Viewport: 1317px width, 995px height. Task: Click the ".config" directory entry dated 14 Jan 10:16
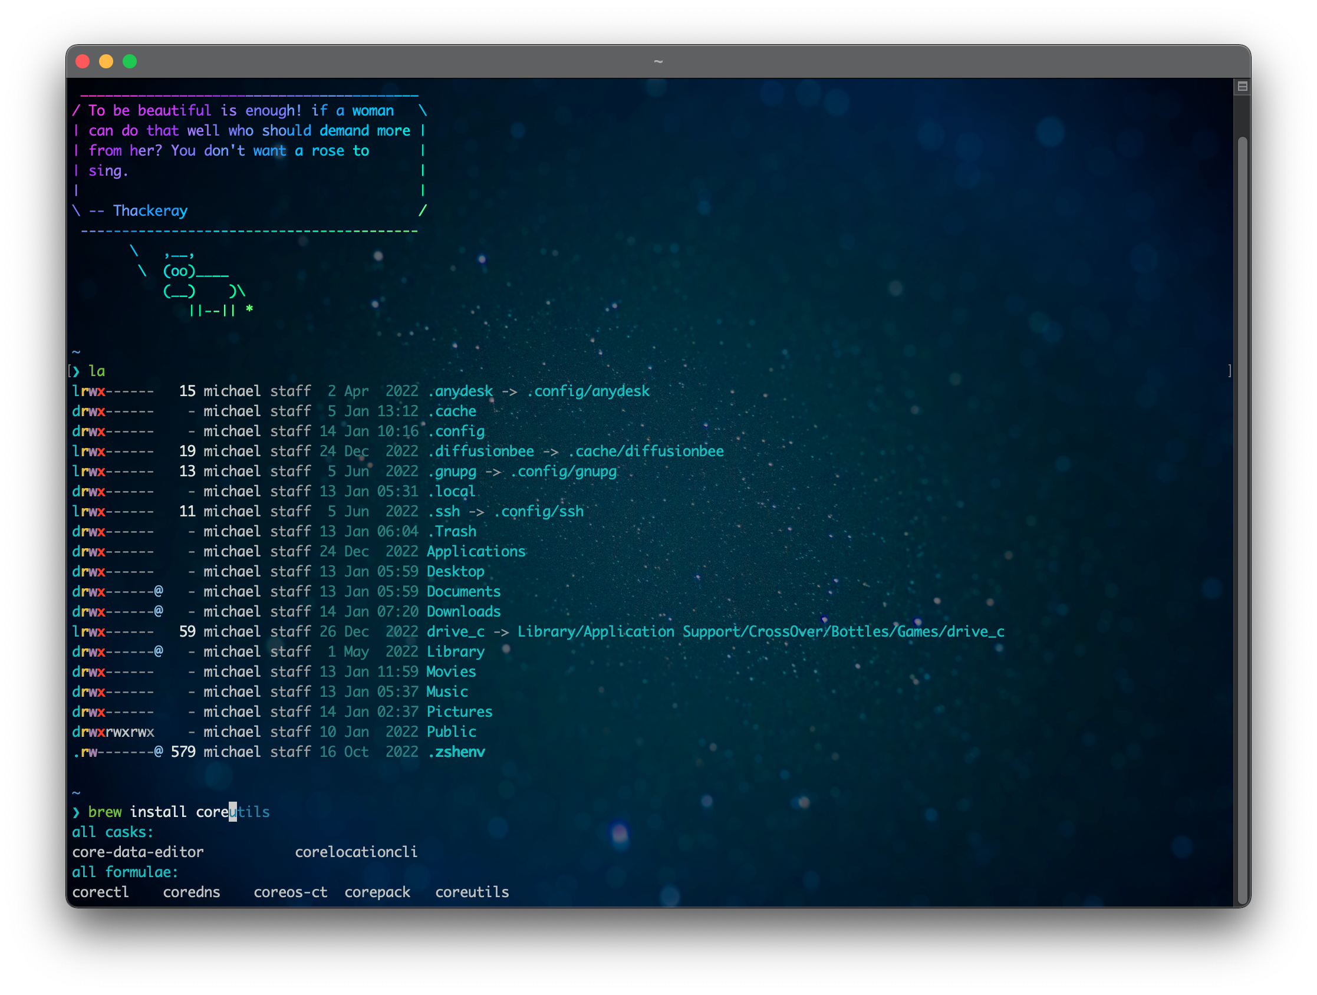click(x=456, y=431)
